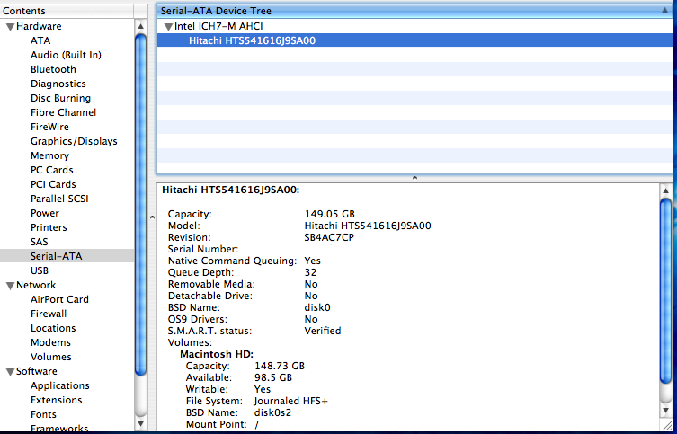The width and height of the screenshot is (677, 434).
Task: Click the 149.05 GB capacity value
Action: pos(329,214)
